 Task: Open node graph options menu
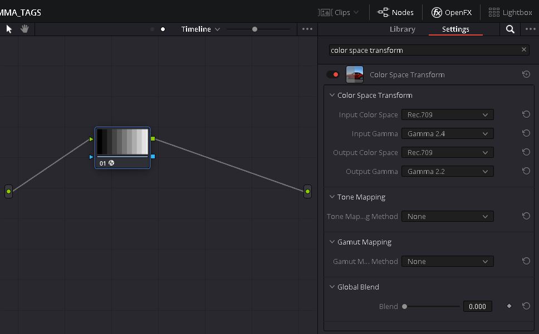(x=307, y=29)
